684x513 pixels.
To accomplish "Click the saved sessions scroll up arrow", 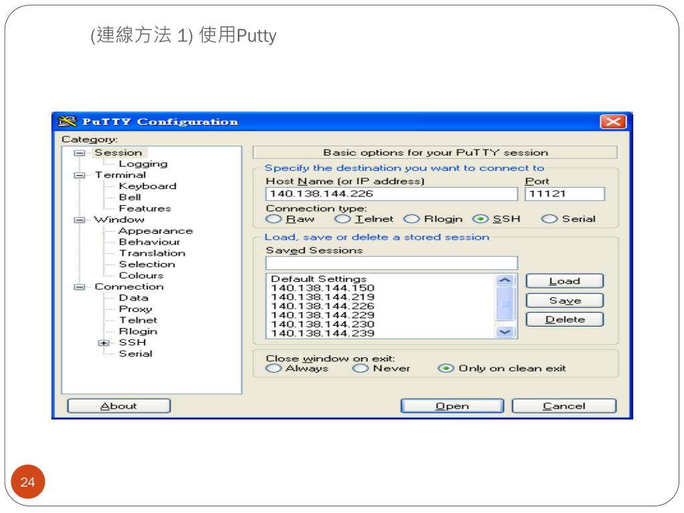I will coord(505,280).
